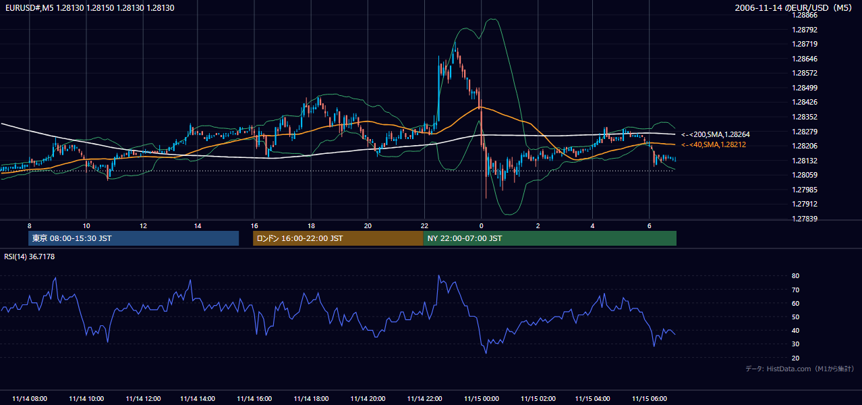Click the RSI scale value 80
This screenshot has height=405, width=862.
tap(796, 276)
